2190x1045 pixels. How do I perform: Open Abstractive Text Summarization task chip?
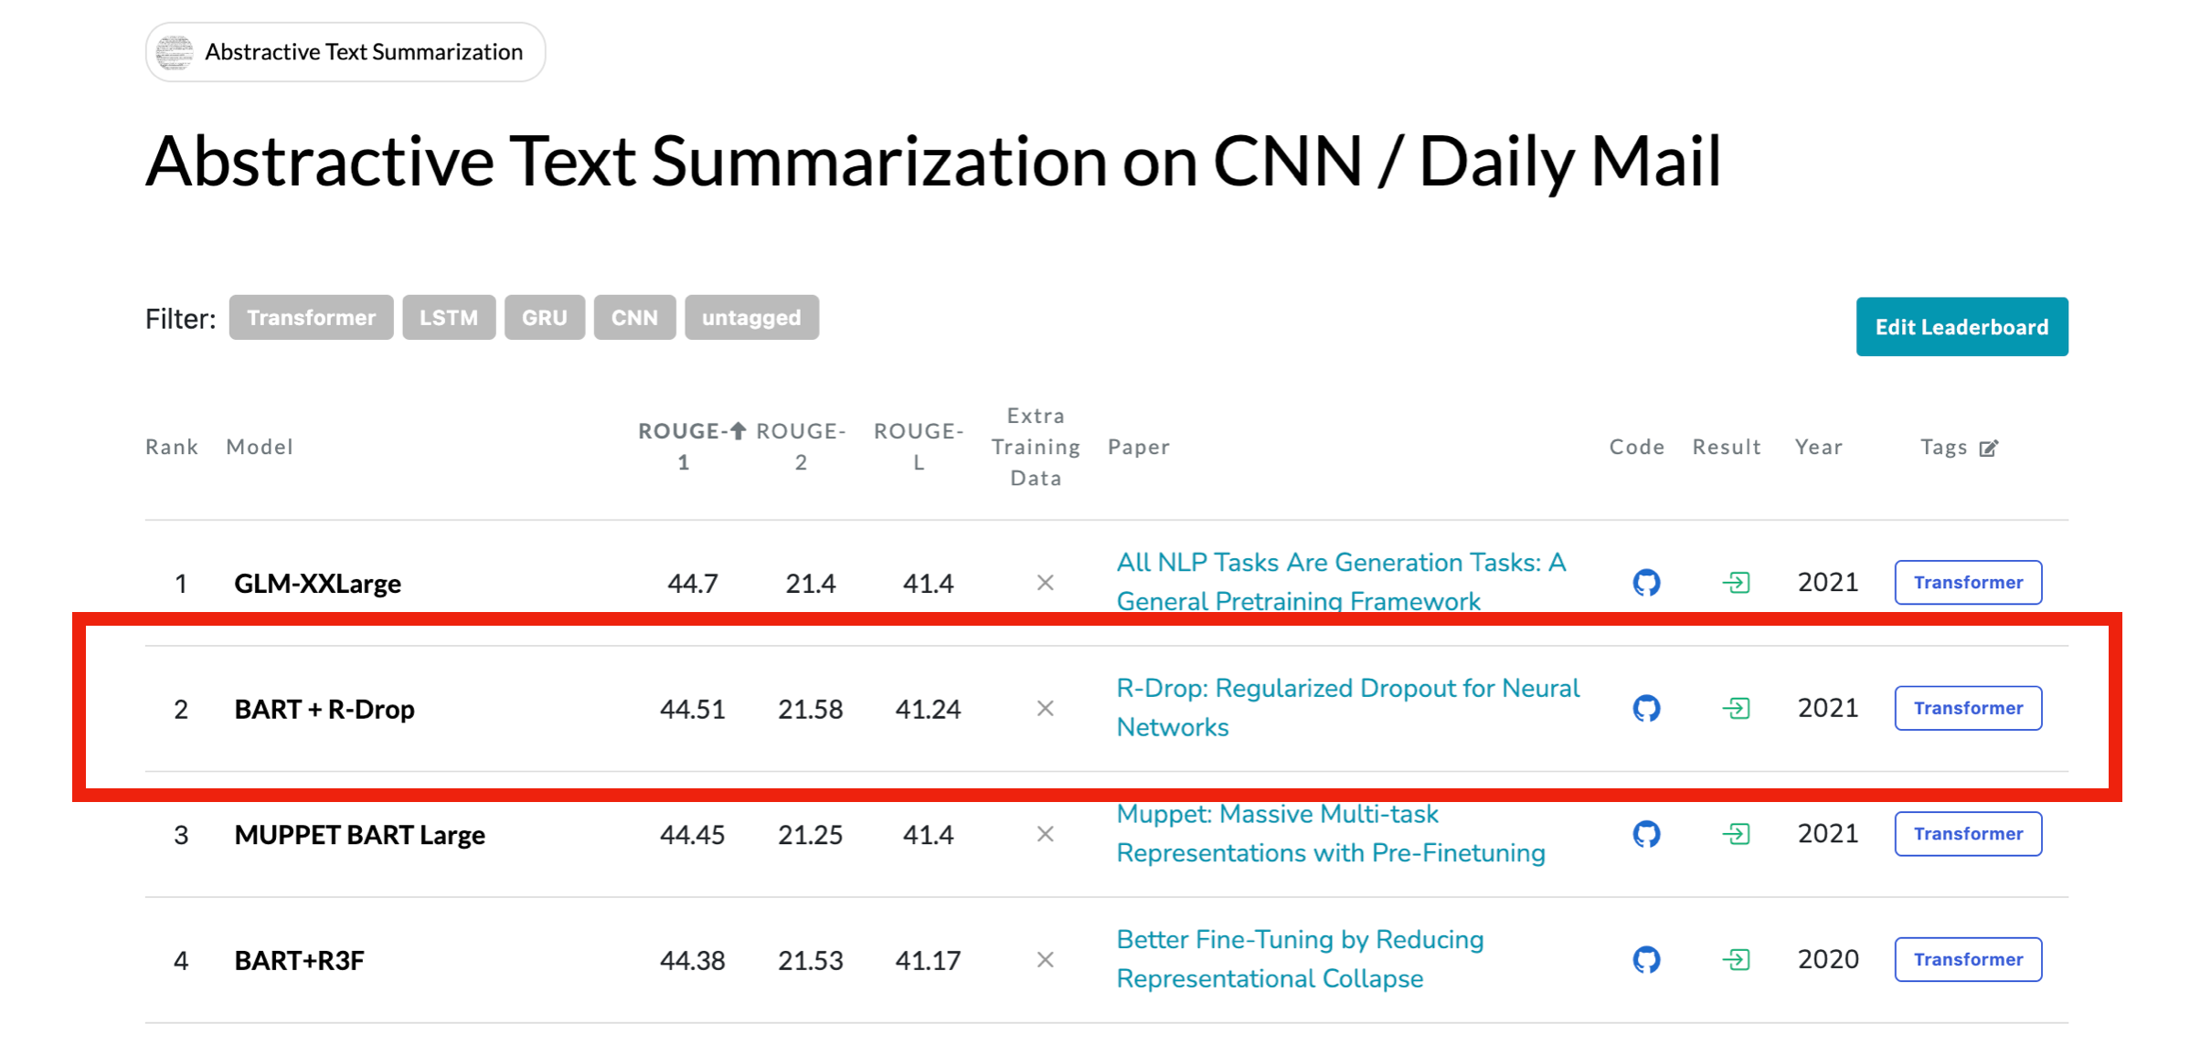346,52
